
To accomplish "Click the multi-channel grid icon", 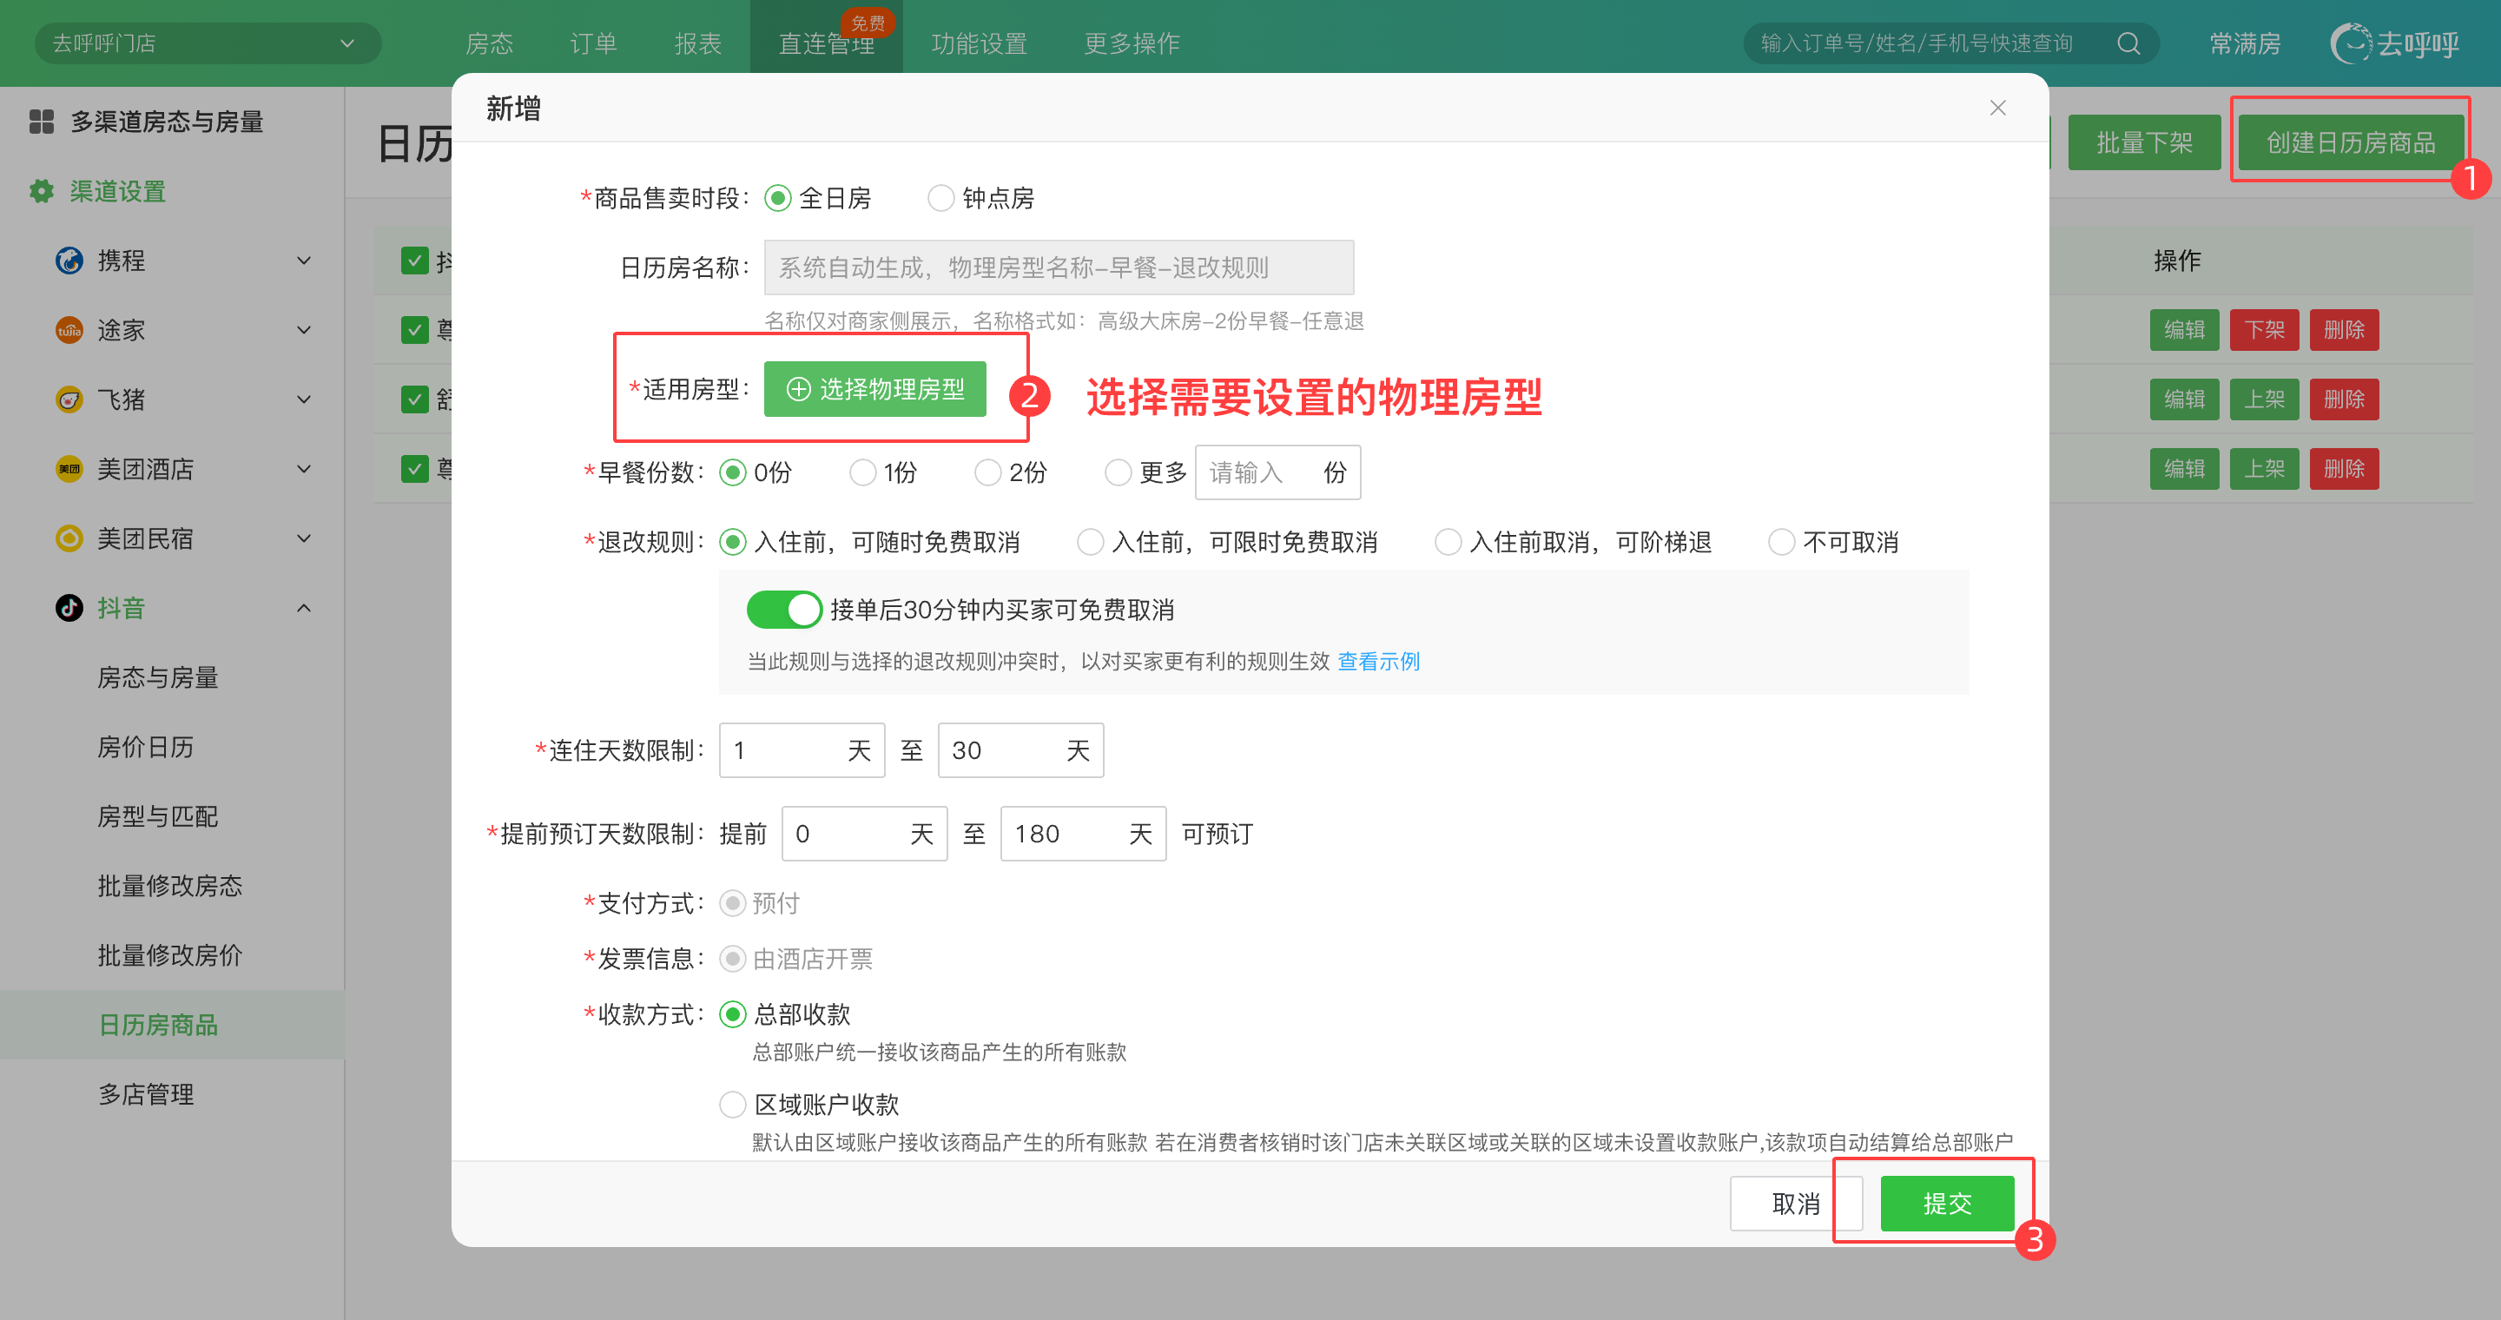I will point(41,122).
